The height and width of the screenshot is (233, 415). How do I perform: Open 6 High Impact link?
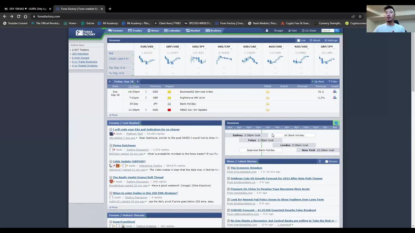[x=80, y=58]
